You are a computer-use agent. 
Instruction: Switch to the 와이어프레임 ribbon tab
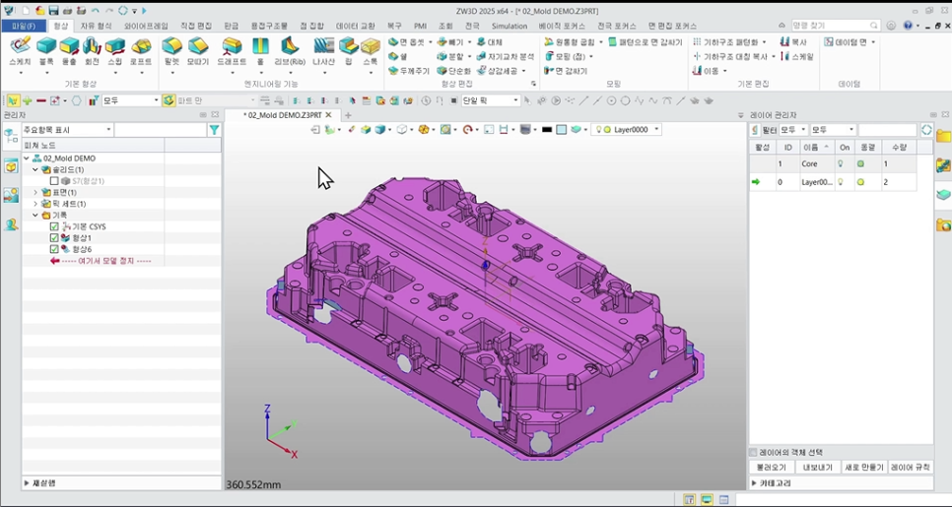pos(146,26)
